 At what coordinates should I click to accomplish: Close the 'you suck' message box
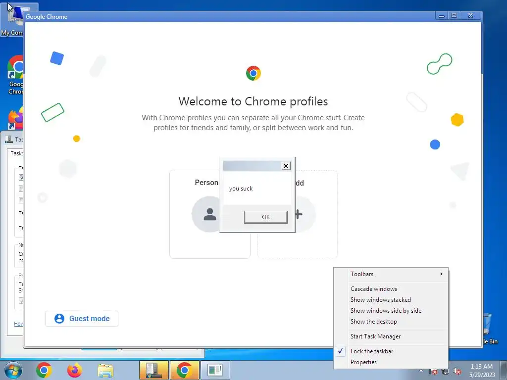click(x=286, y=166)
